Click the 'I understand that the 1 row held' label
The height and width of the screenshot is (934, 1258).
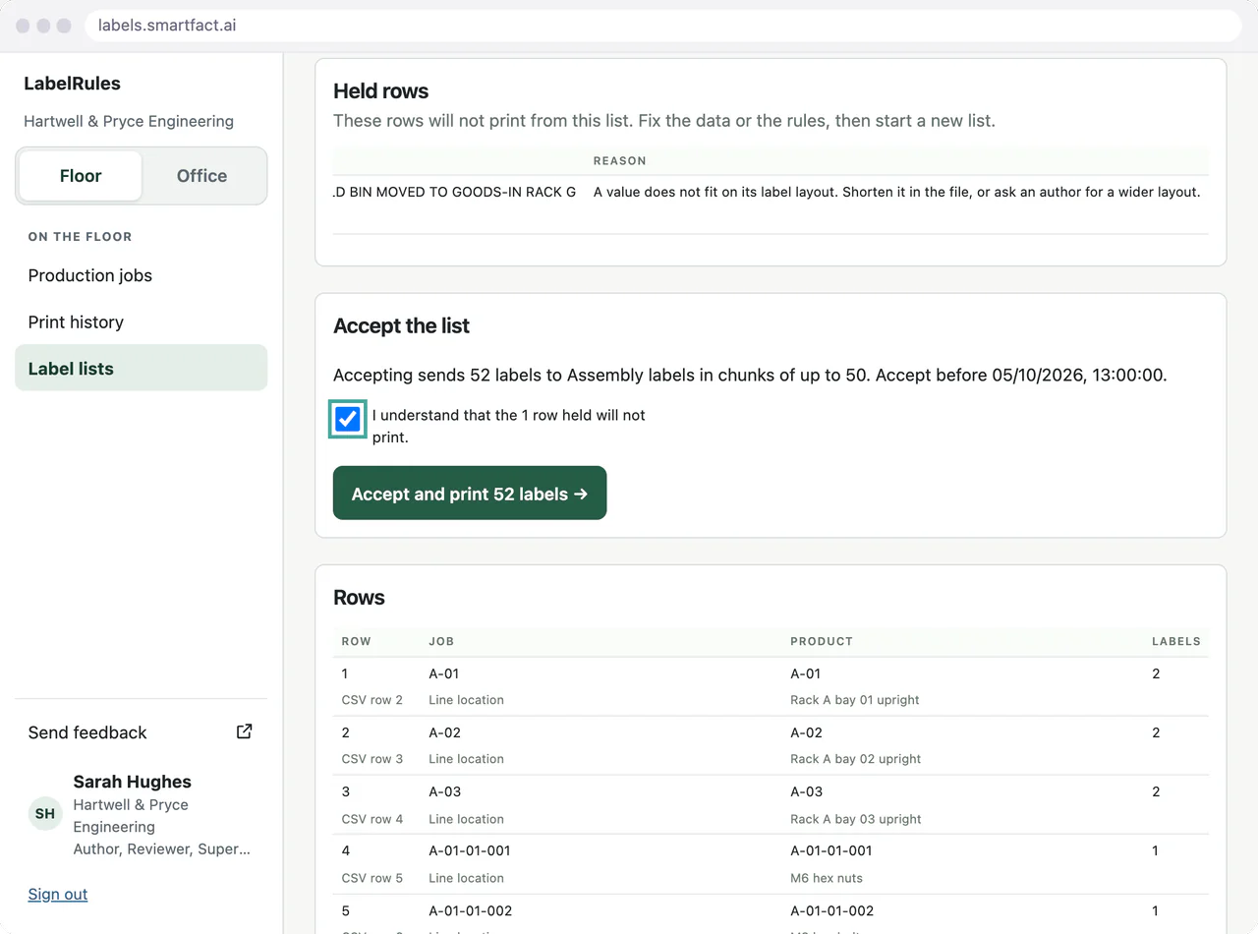508,426
